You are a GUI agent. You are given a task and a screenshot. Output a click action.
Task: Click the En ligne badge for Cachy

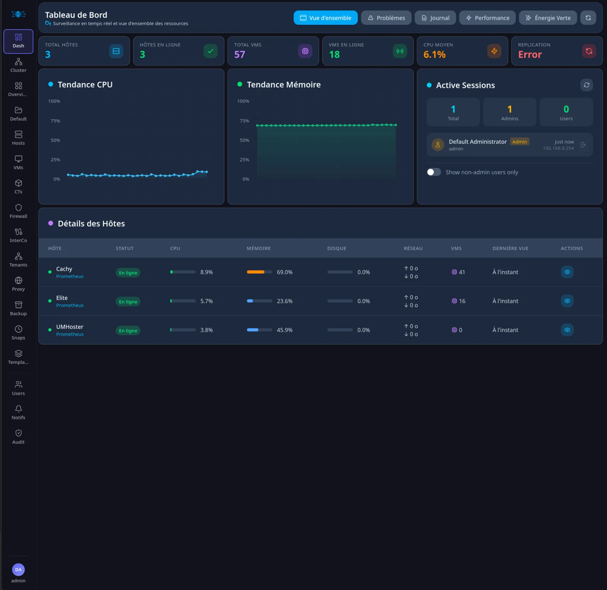click(x=128, y=273)
